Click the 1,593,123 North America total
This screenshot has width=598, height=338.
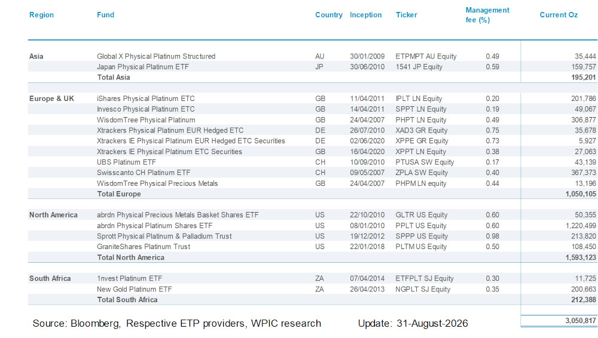click(x=581, y=257)
